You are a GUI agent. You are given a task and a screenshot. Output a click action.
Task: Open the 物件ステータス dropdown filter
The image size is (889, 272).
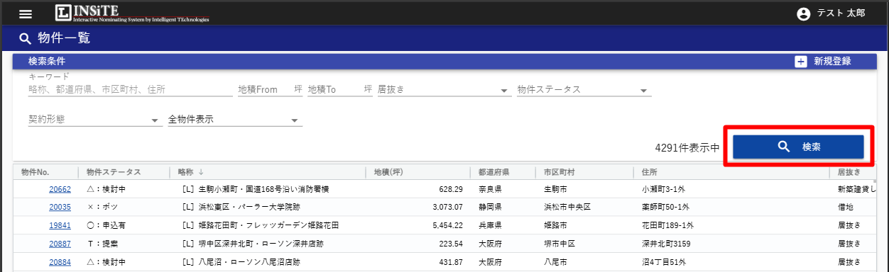[584, 89]
